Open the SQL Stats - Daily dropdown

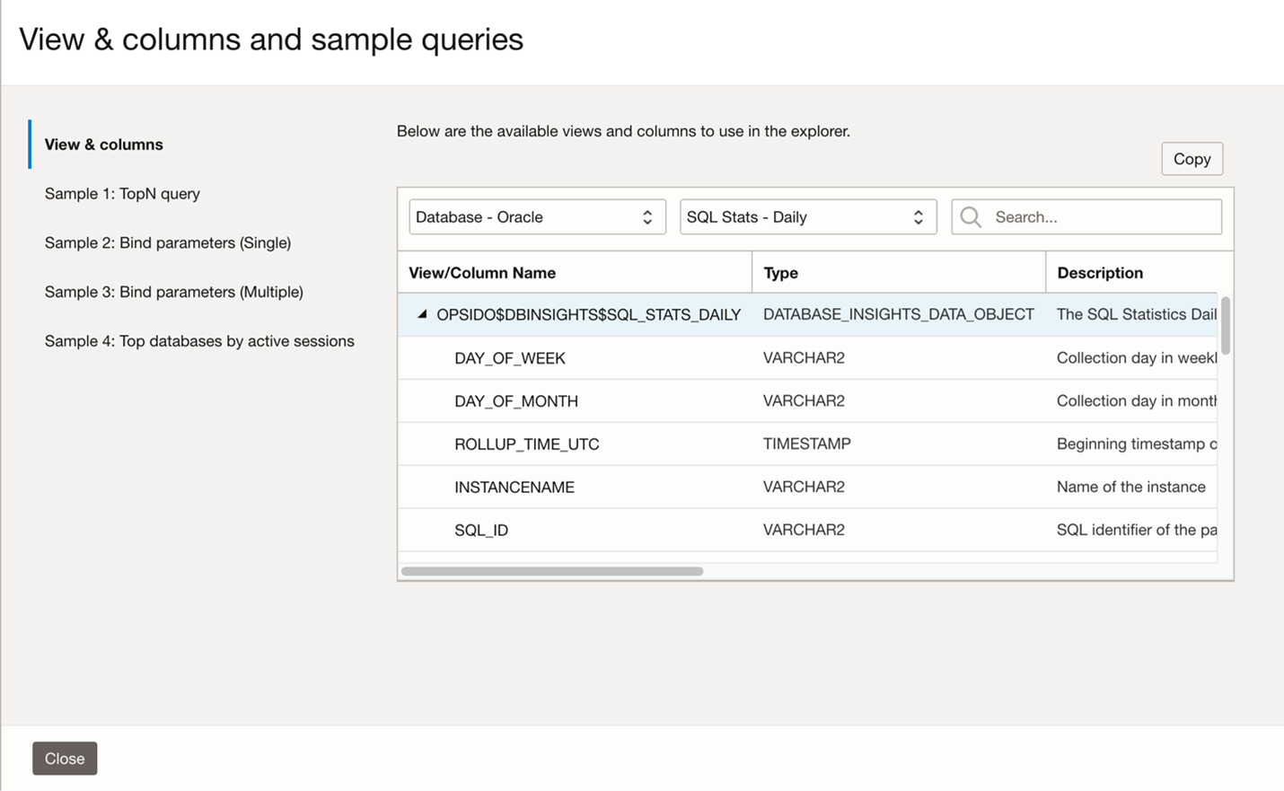point(807,217)
